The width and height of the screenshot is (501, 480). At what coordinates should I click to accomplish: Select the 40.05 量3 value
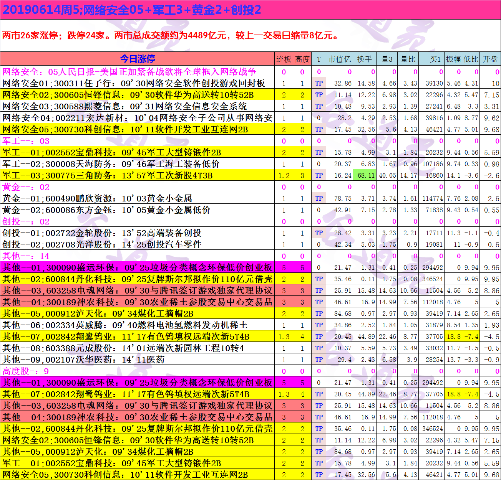388,175
